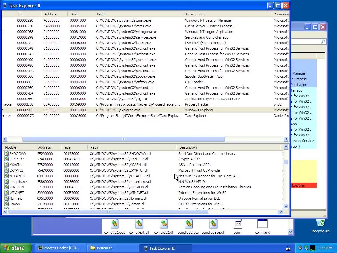Click the CRYPTUI module icon
337x253 pixels.
(x=7, y=170)
